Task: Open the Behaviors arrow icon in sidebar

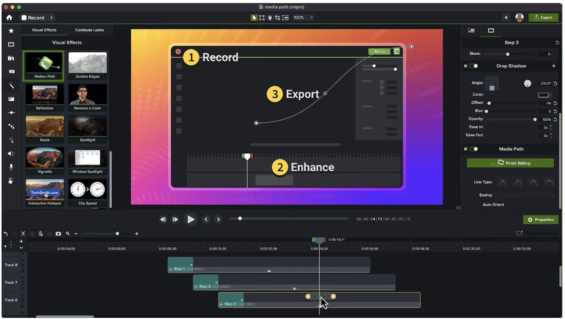Action: pos(11,113)
